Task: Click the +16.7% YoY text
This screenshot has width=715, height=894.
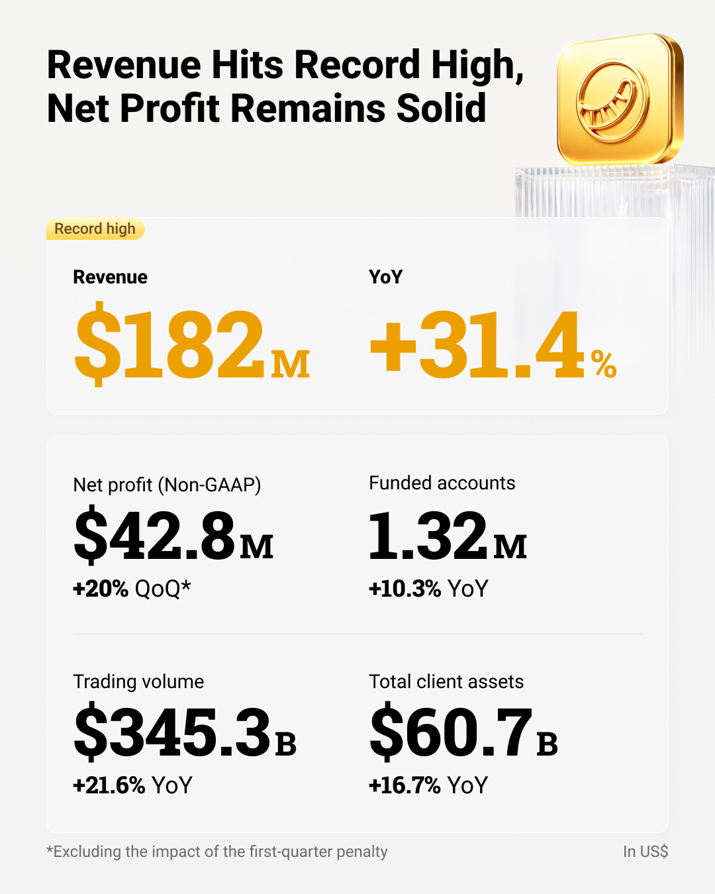Action: [428, 785]
